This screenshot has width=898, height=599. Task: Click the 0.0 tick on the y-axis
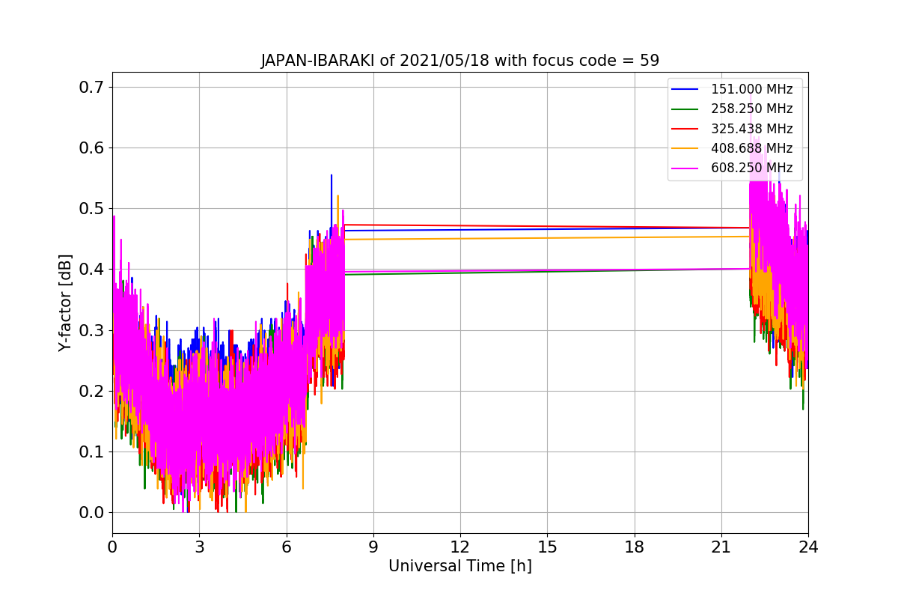(92, 512)
